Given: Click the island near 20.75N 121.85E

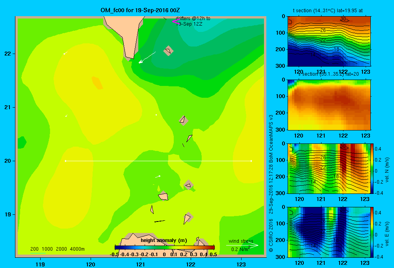Looking at the screenshot, I should tap(184, 120).
